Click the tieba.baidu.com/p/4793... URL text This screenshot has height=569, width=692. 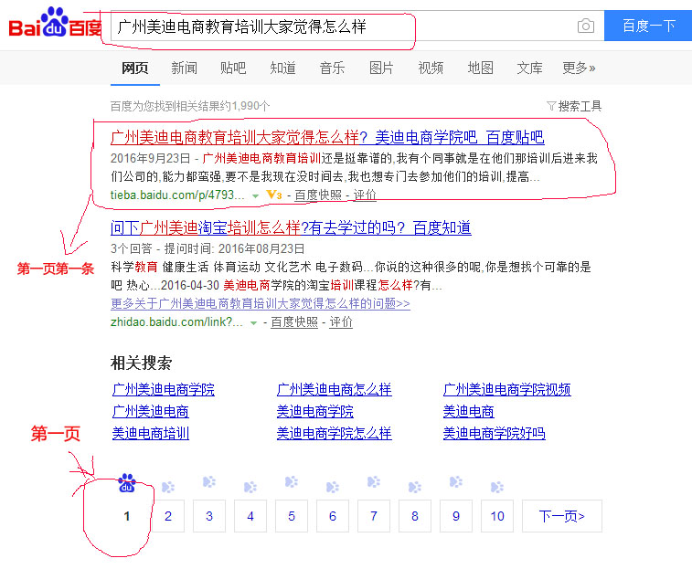coord(177,195)
